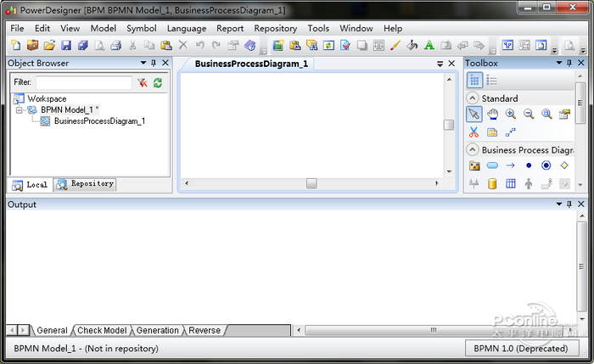Open the diagram tab list dropdown
The height and width of the screenshot is (364, 594).
440,64
